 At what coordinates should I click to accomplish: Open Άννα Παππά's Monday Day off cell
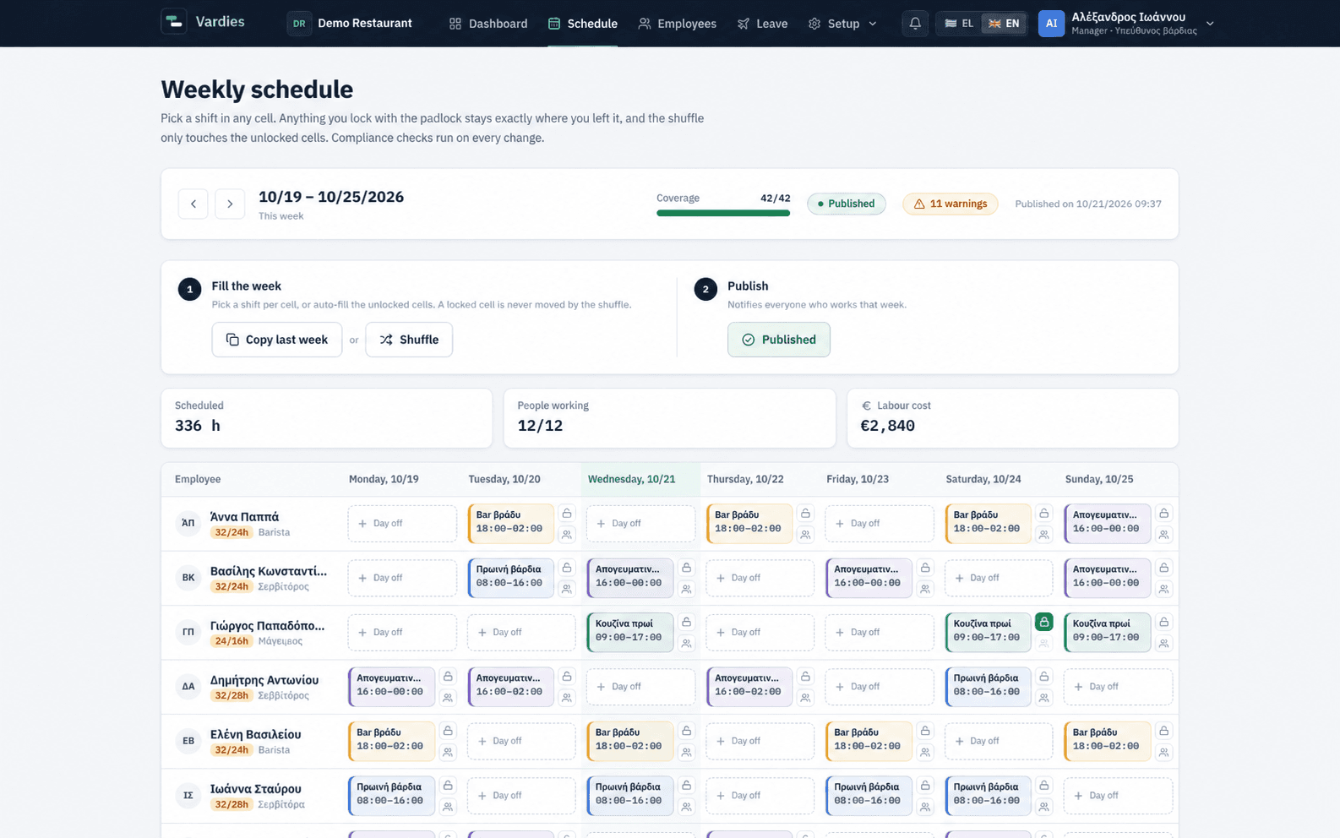402,524
